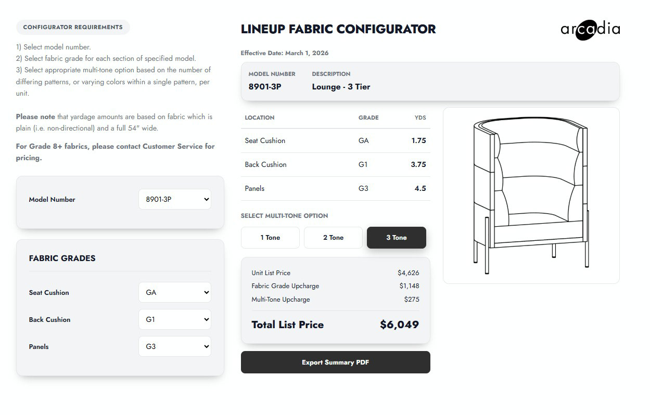Expand the Panels grade dropdown
Viewport: 650px width, 415px height.
pos(175,346)
